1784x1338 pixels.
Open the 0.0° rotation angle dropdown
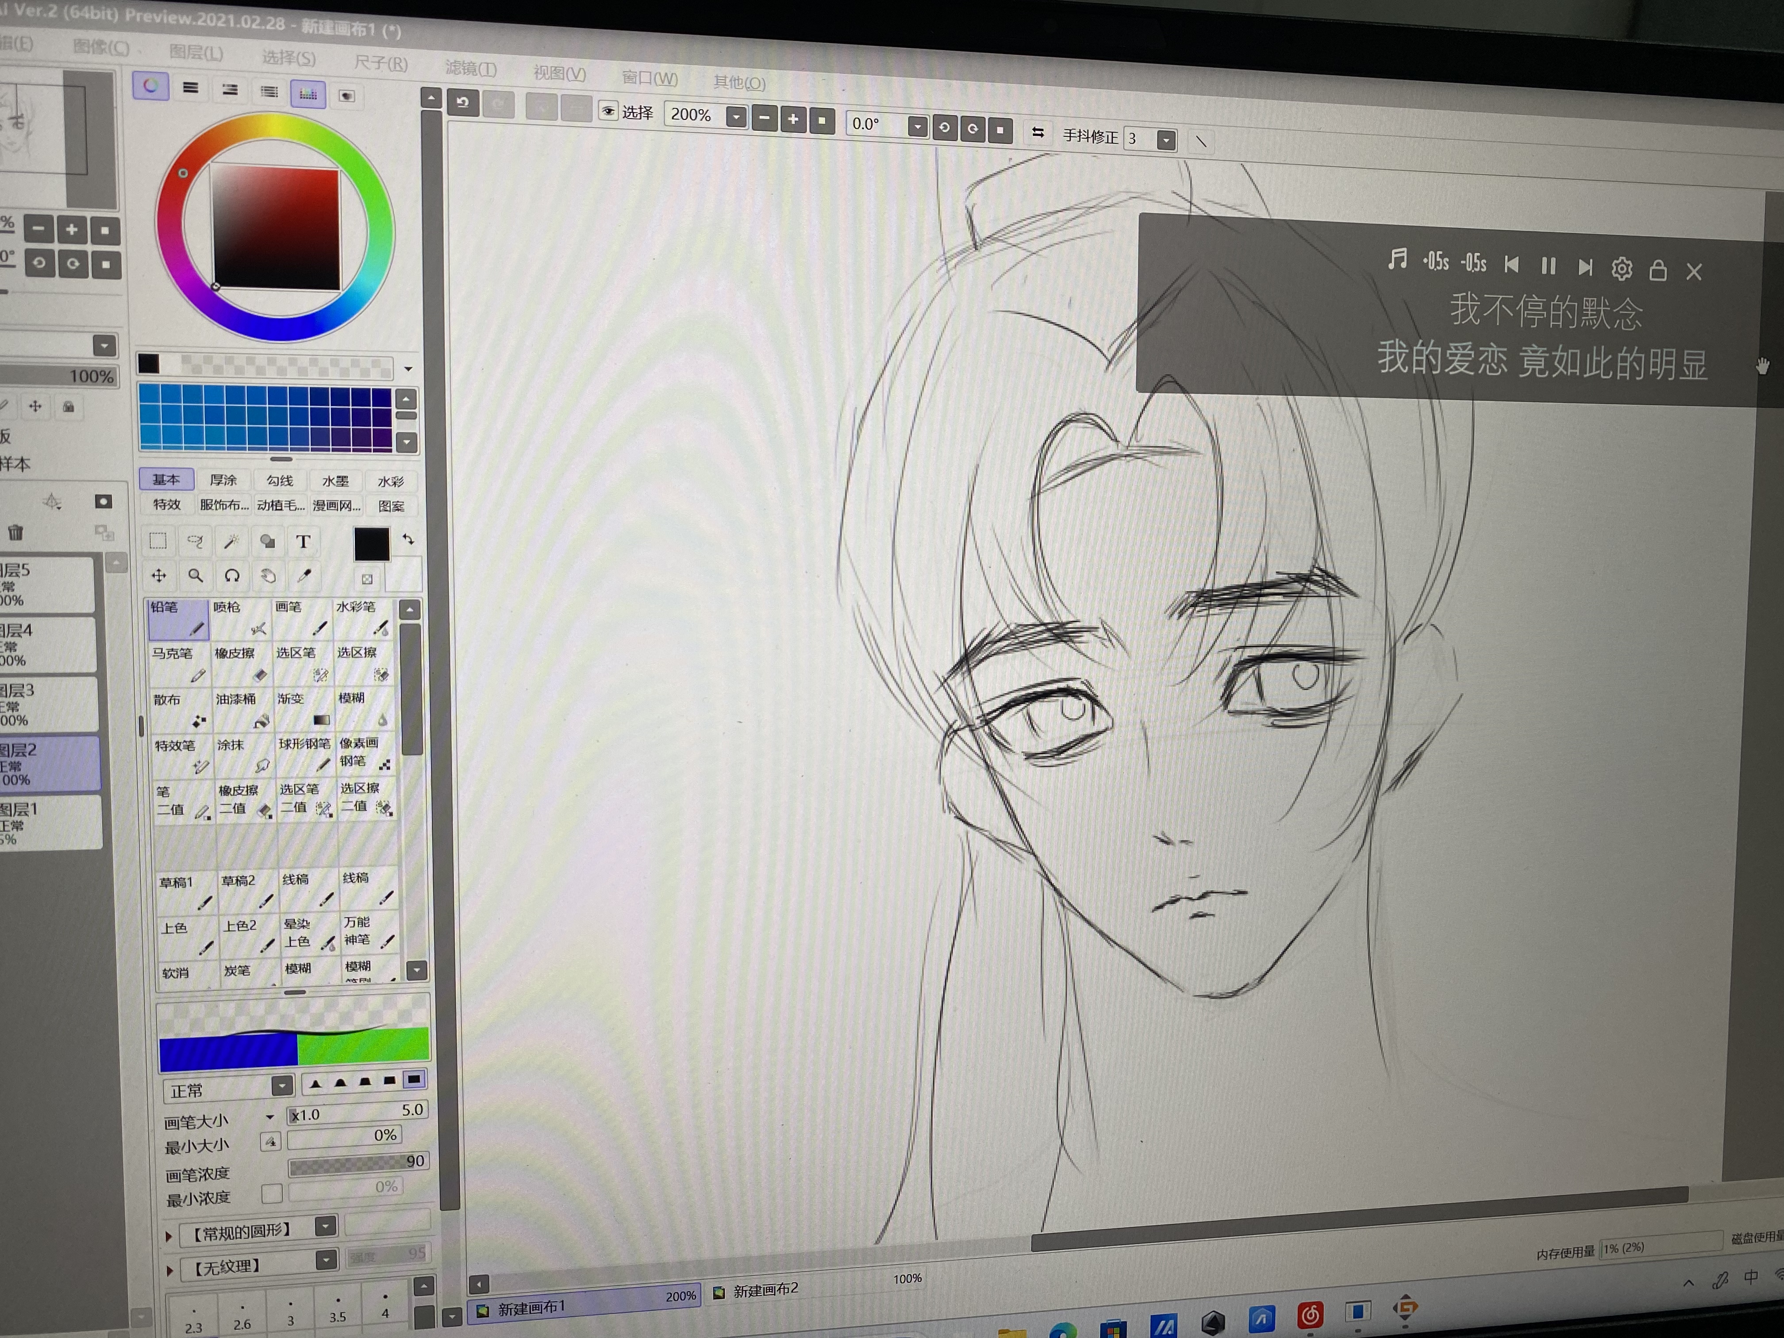tap(917, 126)
